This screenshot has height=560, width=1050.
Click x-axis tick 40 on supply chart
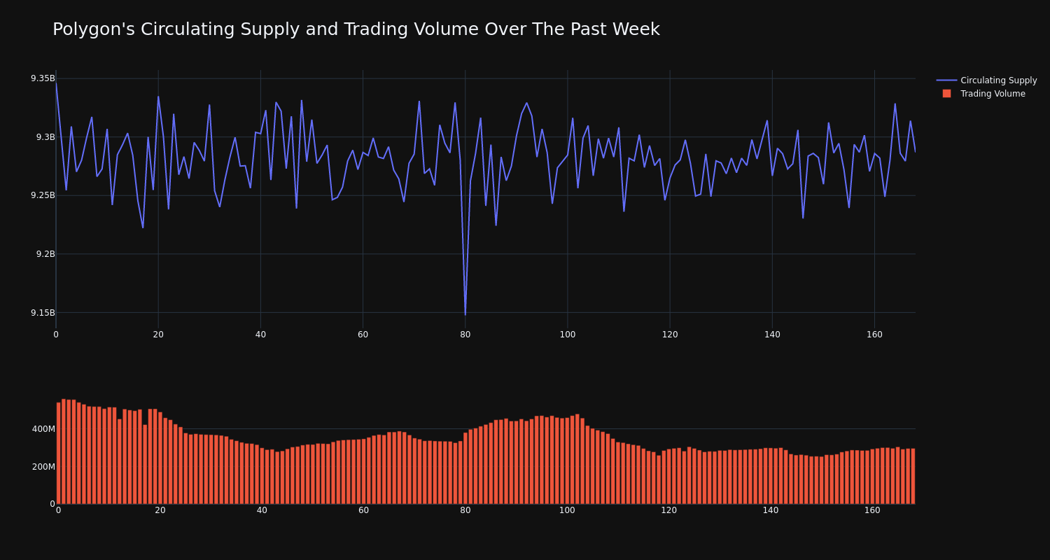coord(260,335)
